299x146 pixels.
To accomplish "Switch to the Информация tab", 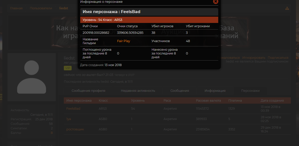I will click(215, 91).
